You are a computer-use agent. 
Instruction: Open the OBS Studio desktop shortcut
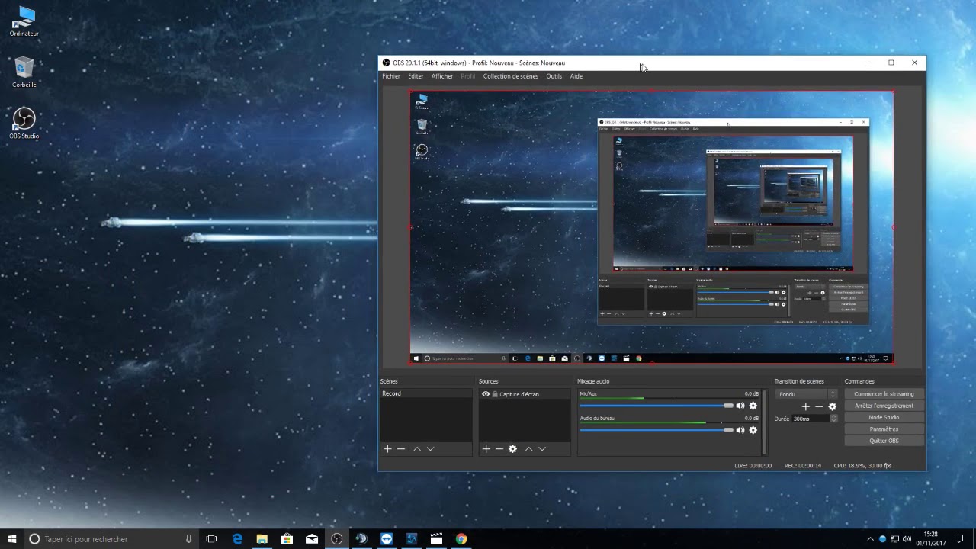pyautogui.click(x=24, y=124)
